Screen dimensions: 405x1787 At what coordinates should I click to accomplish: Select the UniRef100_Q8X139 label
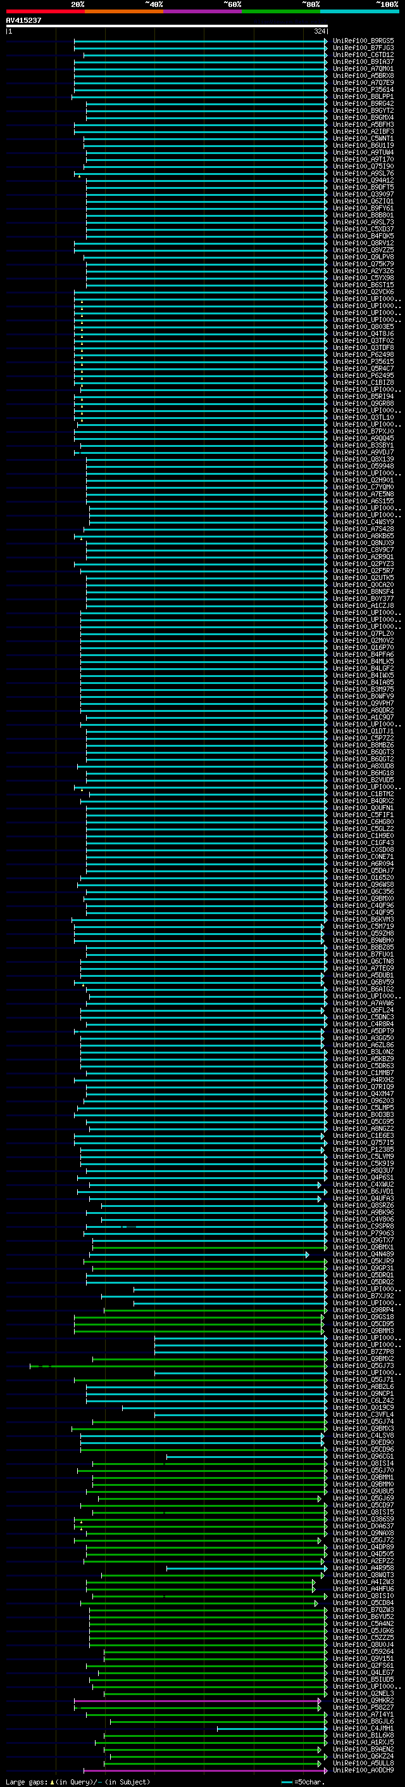(363, 459)
